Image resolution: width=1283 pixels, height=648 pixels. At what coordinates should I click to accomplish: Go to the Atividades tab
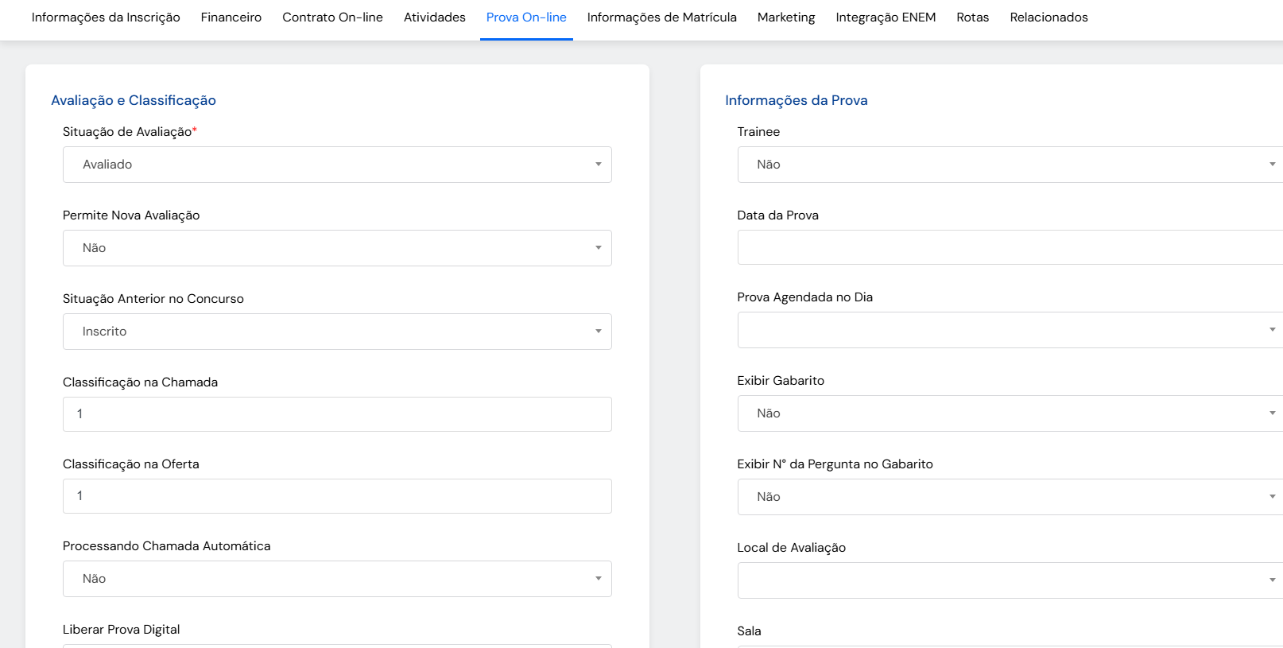point(435,17)
